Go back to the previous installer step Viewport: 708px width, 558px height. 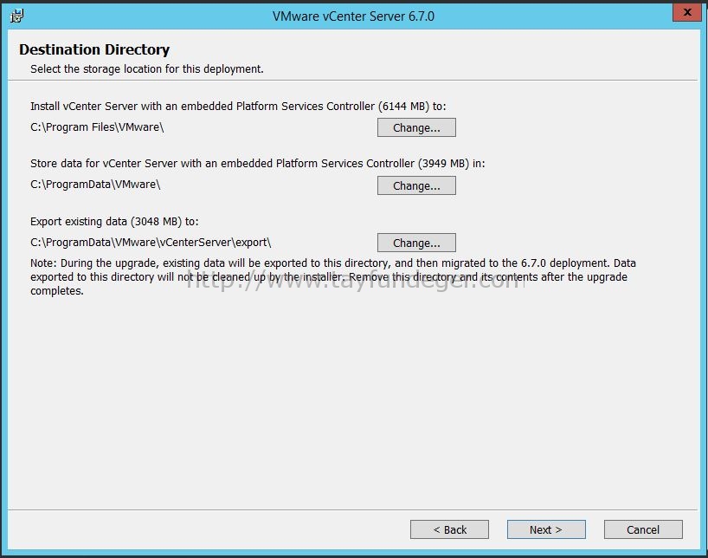[x=449, y=529]
